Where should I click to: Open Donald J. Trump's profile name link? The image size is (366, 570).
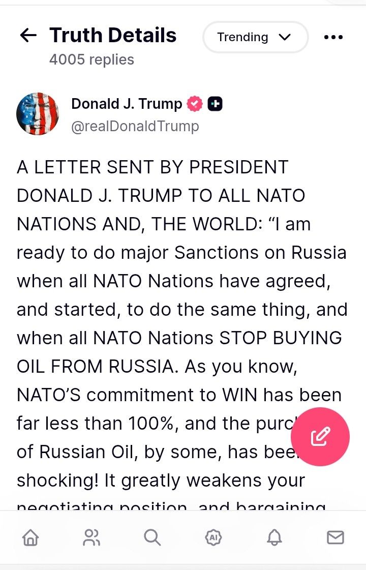pos(127,104)
